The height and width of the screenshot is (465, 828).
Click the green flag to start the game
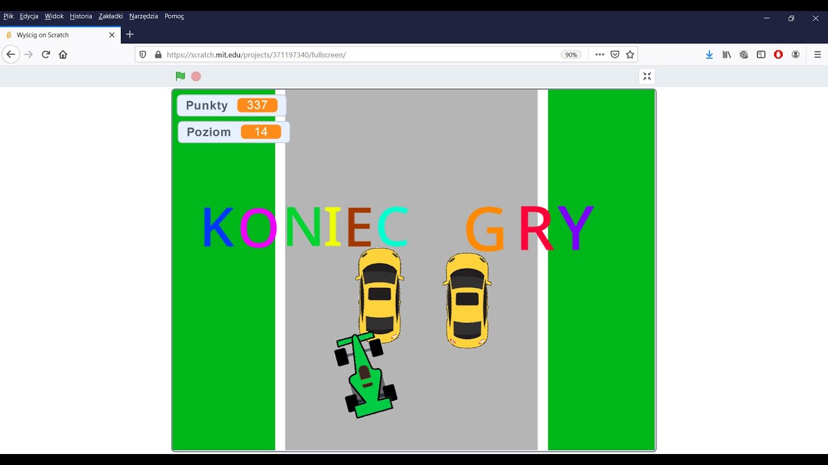coord(180,76)
